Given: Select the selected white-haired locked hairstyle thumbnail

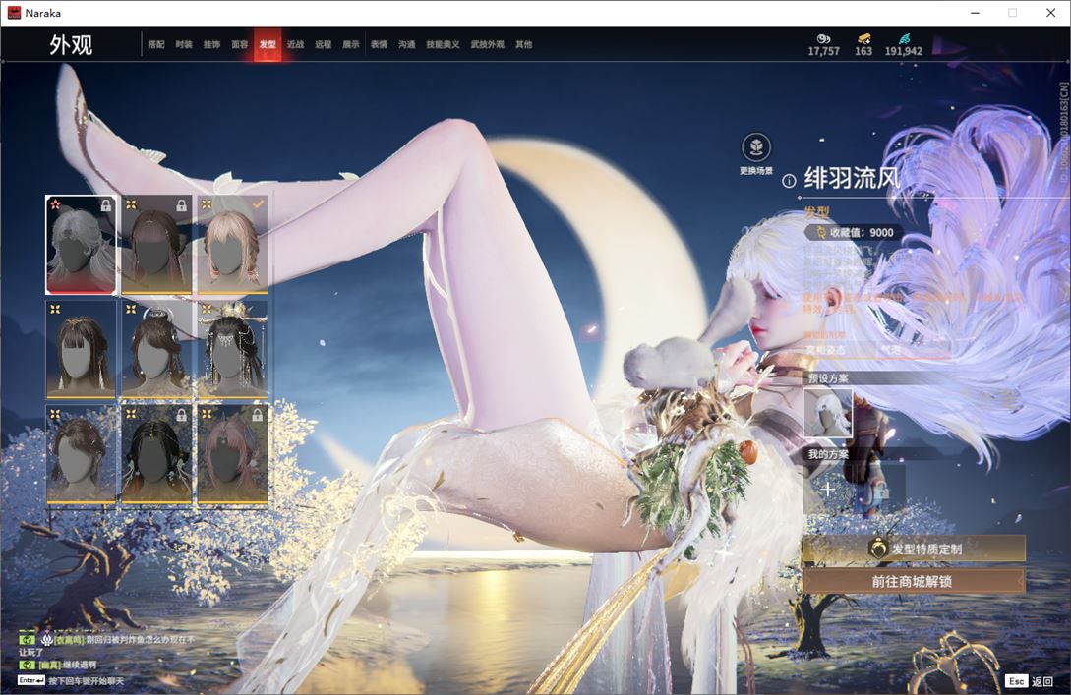Looking at the screenshot, I should [x=81, y=245].
